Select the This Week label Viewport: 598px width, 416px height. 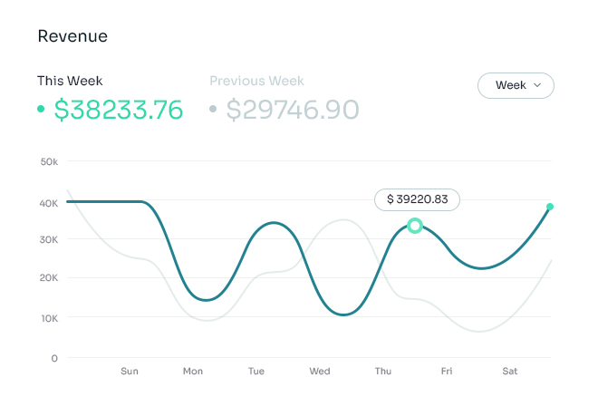coord(70,81)
